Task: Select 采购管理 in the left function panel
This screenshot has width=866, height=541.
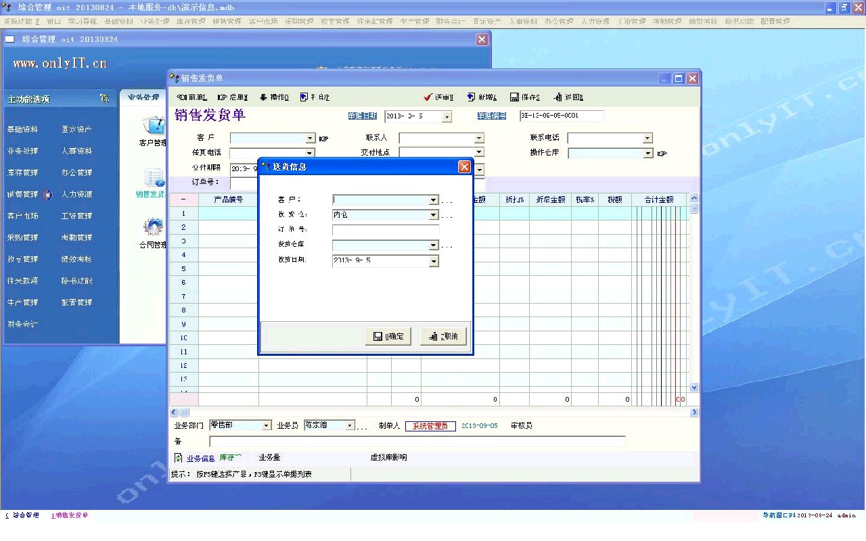Action: (x=22, y=238)
